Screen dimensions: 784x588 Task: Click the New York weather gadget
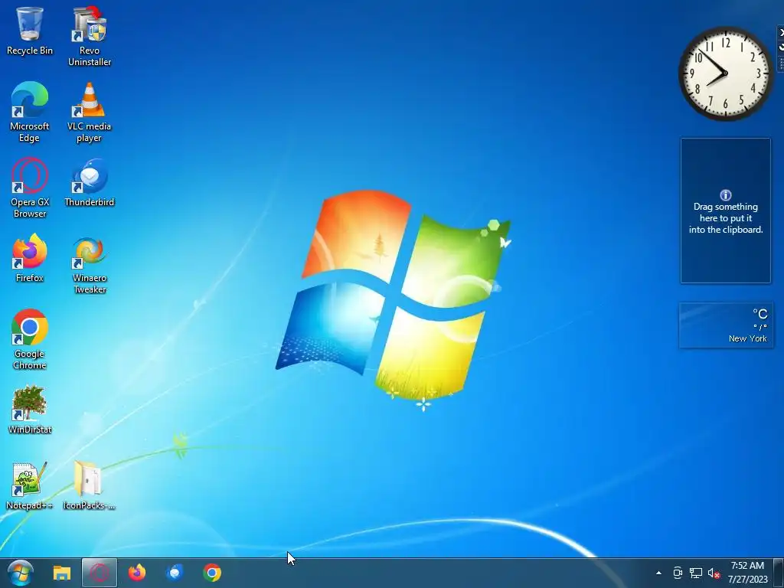pos(726,325)
